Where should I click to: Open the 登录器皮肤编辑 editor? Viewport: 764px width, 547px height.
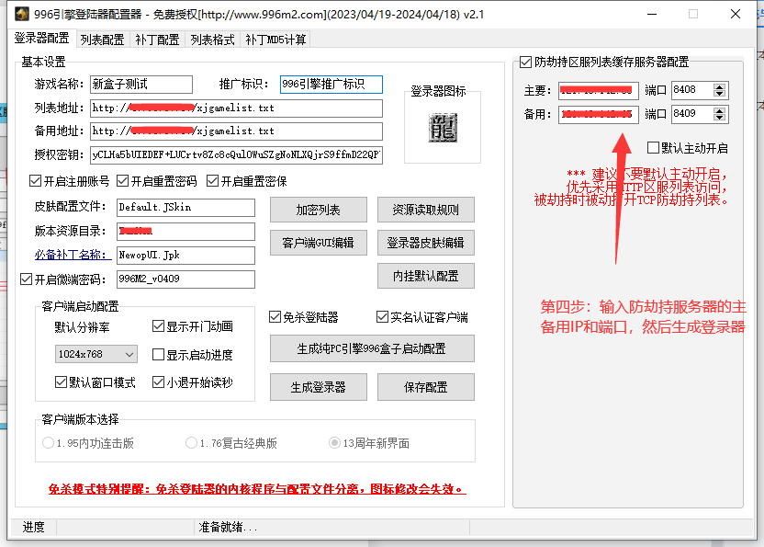pos(425,243)
